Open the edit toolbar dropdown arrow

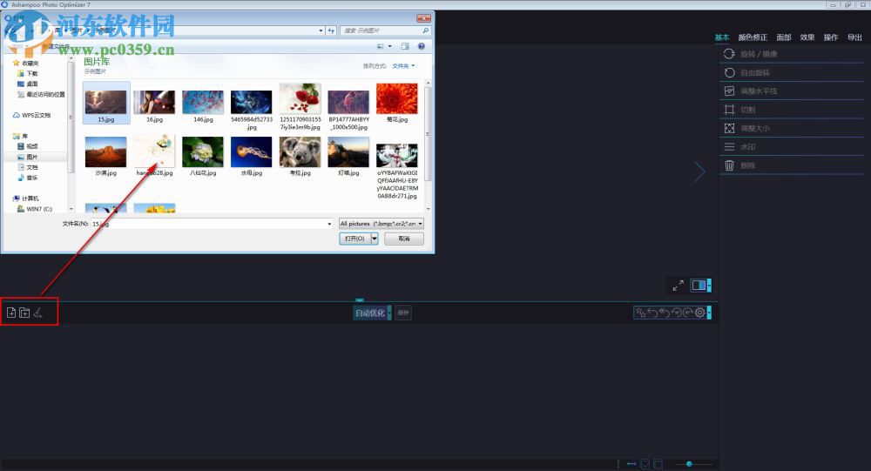(709, 313)
